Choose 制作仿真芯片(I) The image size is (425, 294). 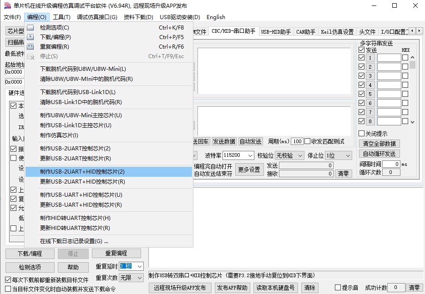(109, 135)
